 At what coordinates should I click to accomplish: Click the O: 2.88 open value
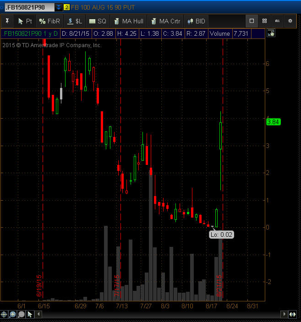click(x=104, y=34)
